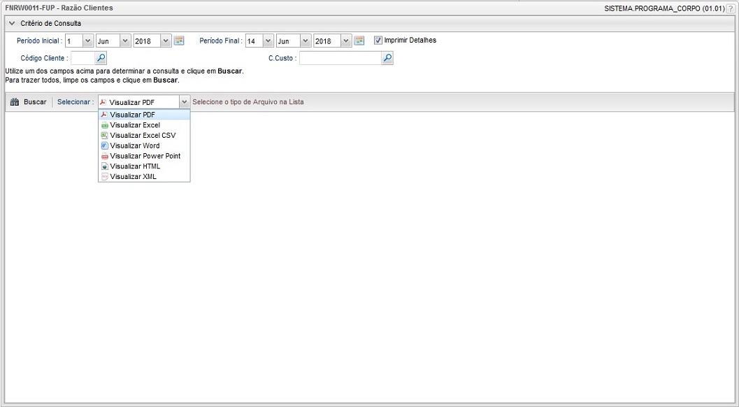Image resolution: width=739 pixels, height=407 pixels.
Task: Click the C.Custo text field
Action: point(340,59)
